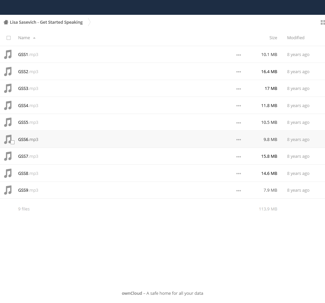The image size is (325, 303).
Task: Click the ownCloud footer link
Action: coord(132,293)
